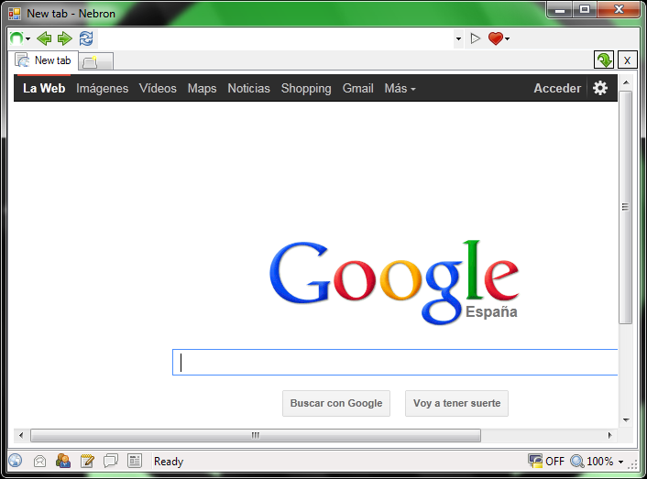Open Google settings gear icon
The width and height of the screenshot is (647, 479).
(600, 88)
